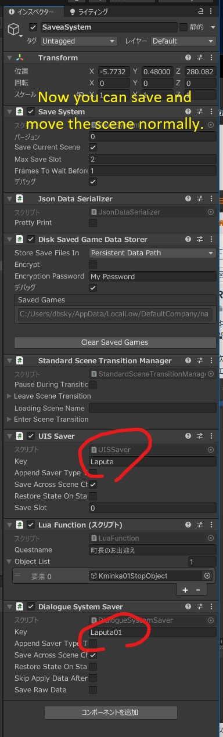
Task: Open Dialogue System Saver preset icon
Action: (x=199, y=606)
